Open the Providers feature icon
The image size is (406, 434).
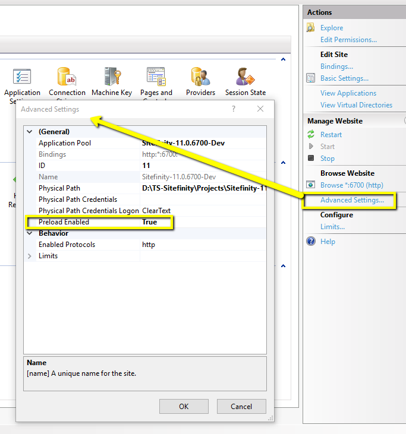tap(200, 78)
